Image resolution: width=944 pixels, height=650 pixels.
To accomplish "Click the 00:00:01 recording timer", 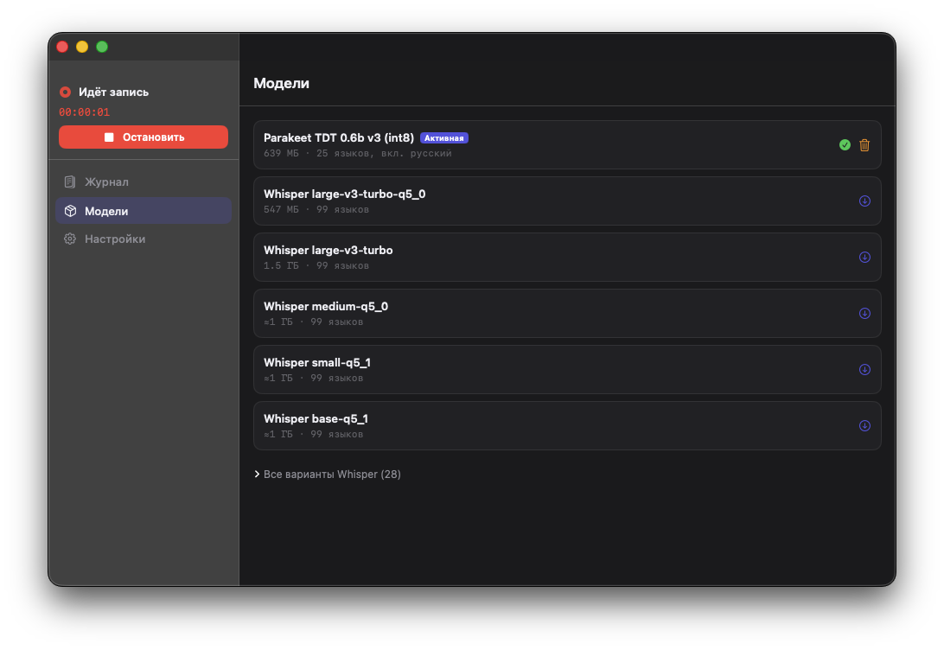I will click(x=85, y=112).
